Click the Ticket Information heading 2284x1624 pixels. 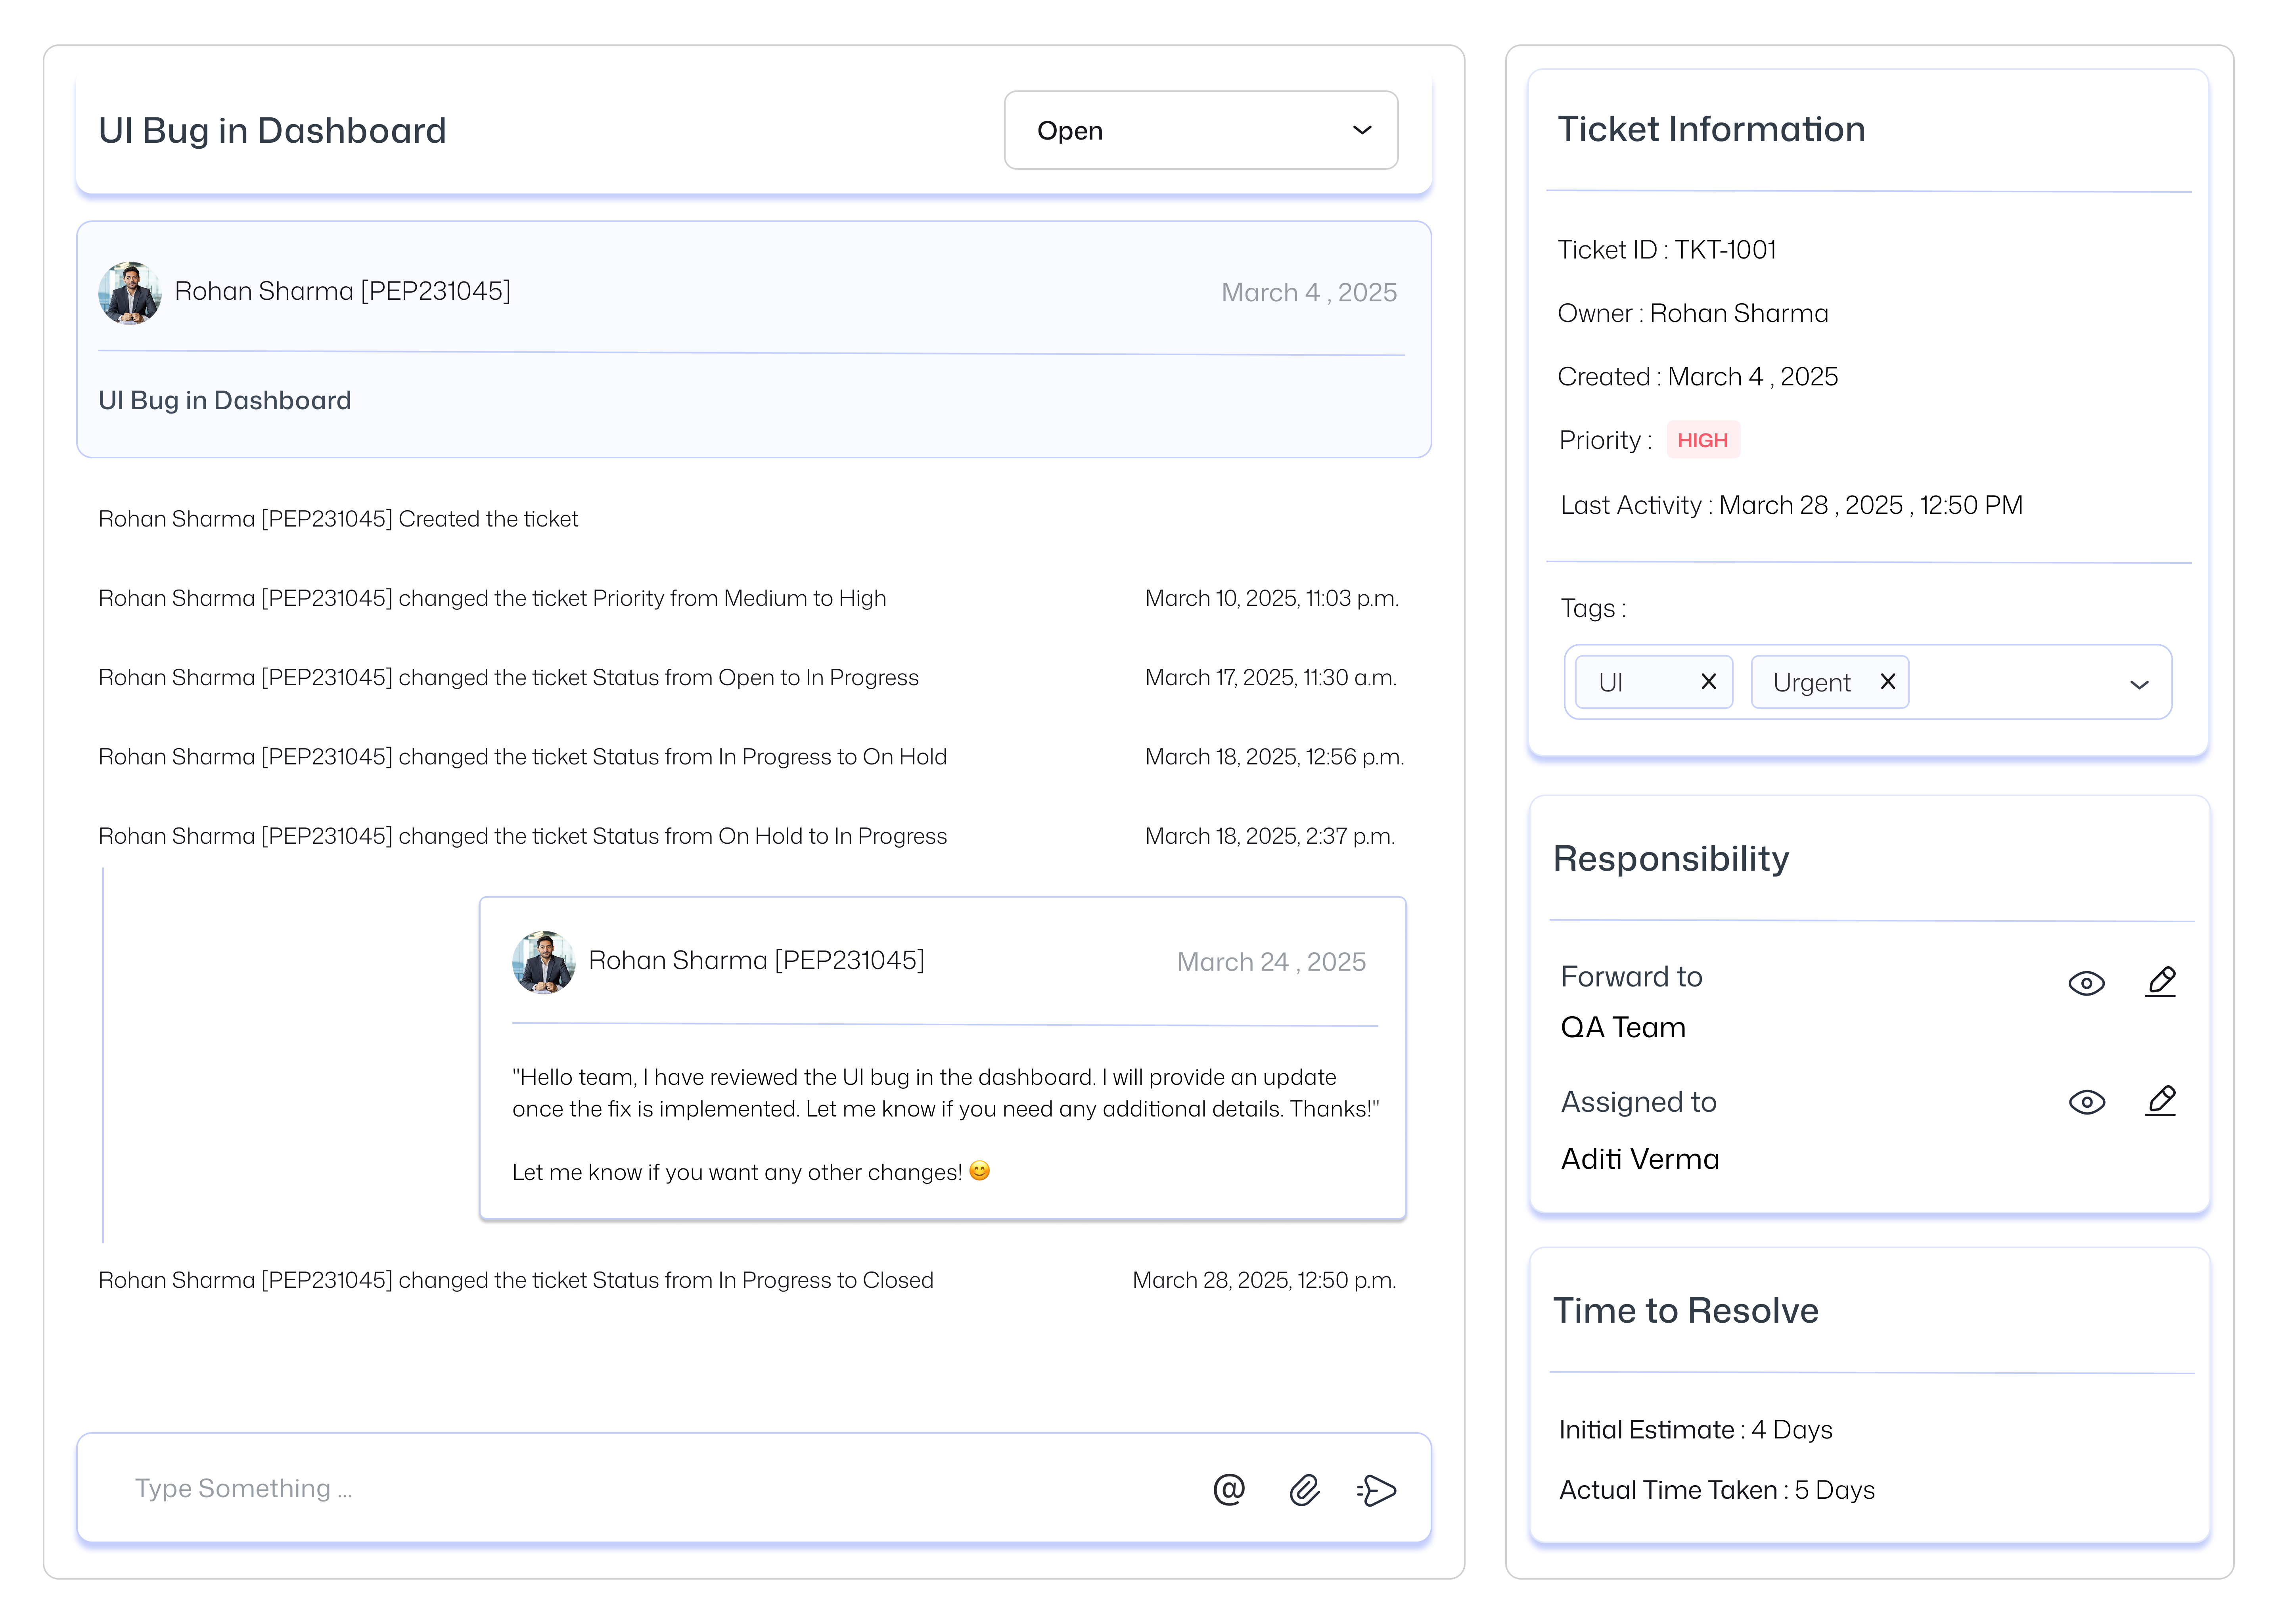click(1711, 129)
